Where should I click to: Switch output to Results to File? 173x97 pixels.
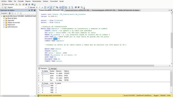click(x=66, y=7)
